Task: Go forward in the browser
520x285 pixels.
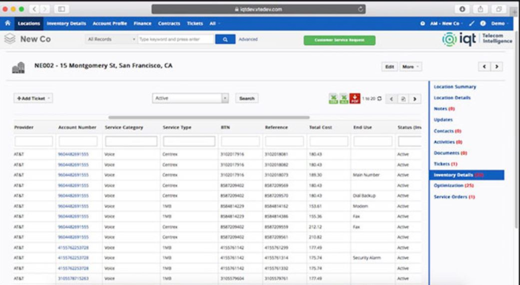Action: [45, 9]
